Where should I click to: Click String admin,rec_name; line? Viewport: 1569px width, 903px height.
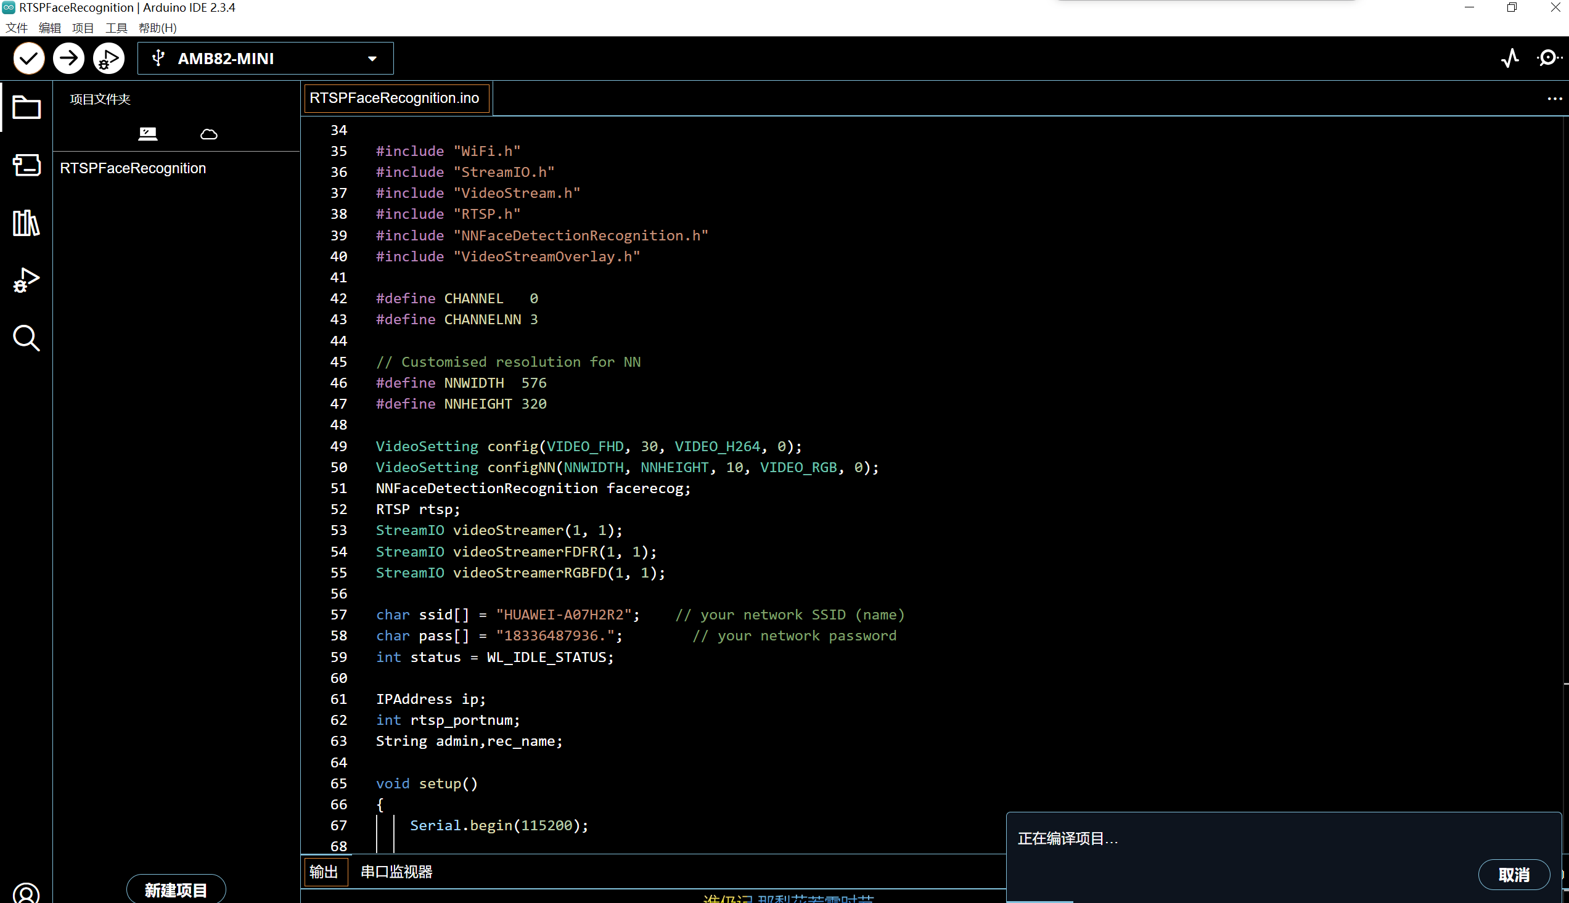pyautogui.click(x=469, y=741)
